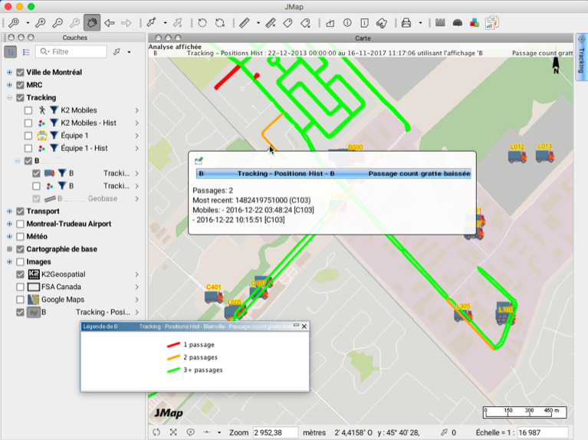Toggle the Tracking group checkbox
The image size is (588, 440).
(x=20, y=98)
